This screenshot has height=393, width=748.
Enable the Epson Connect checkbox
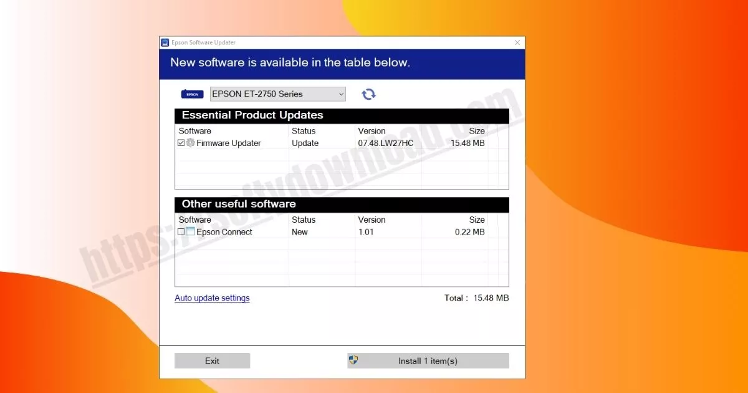click(x=181, y=231)
